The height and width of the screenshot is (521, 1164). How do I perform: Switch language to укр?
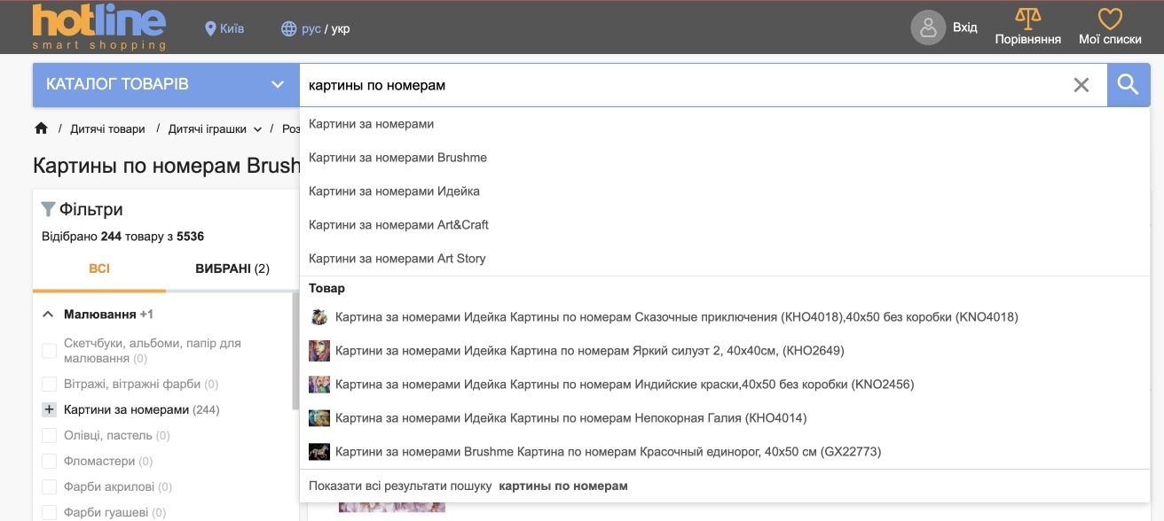pos(340,28)
